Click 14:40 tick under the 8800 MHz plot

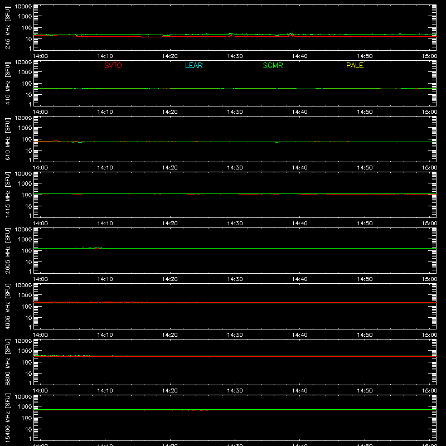(300, 391)
